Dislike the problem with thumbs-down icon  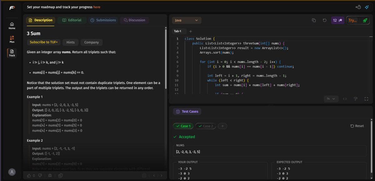[x=40, y=175]
